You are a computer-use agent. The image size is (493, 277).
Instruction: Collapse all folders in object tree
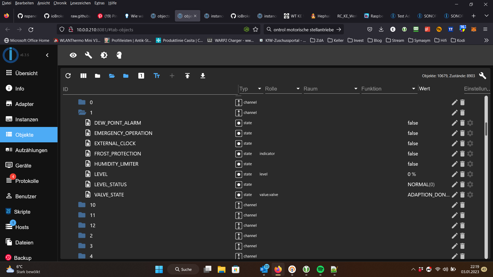pos(97,76)
